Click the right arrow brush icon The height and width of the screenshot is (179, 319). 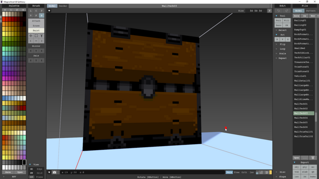click(41, 41)
